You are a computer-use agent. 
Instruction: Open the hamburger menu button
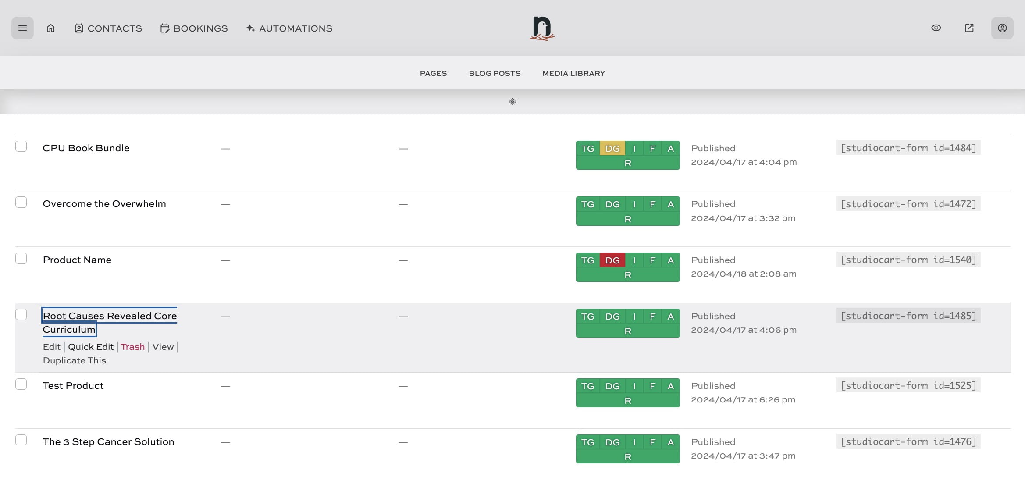coord(22,28)
